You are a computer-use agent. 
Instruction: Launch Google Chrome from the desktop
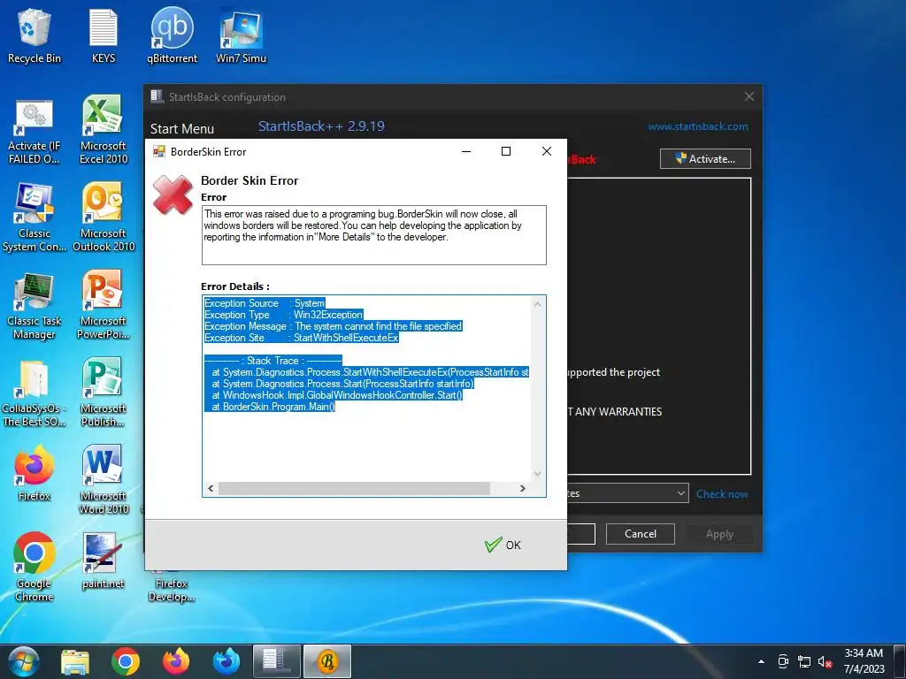pos(35,567)
